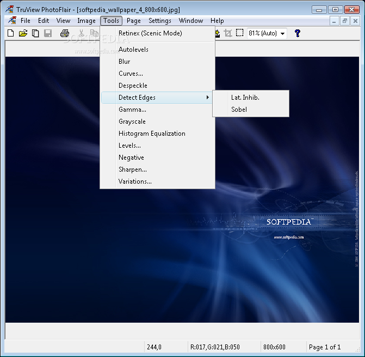Minimize the inner document window

tap(334, 21)
